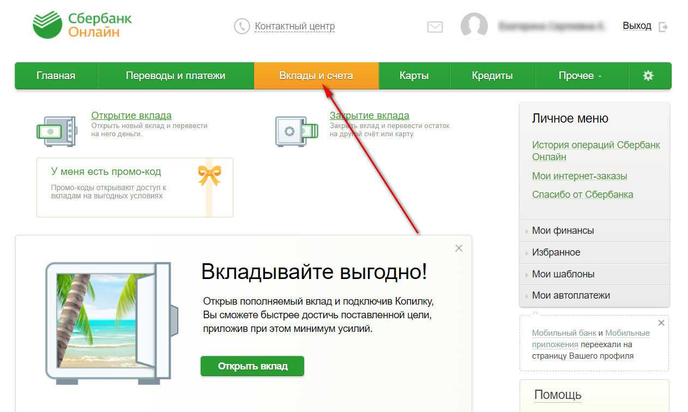
Task: Expand the Прочее dropdown menu
Action: 581,76
